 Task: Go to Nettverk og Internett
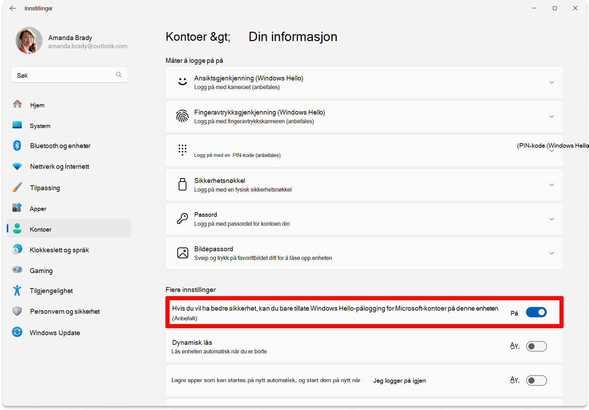69,166
